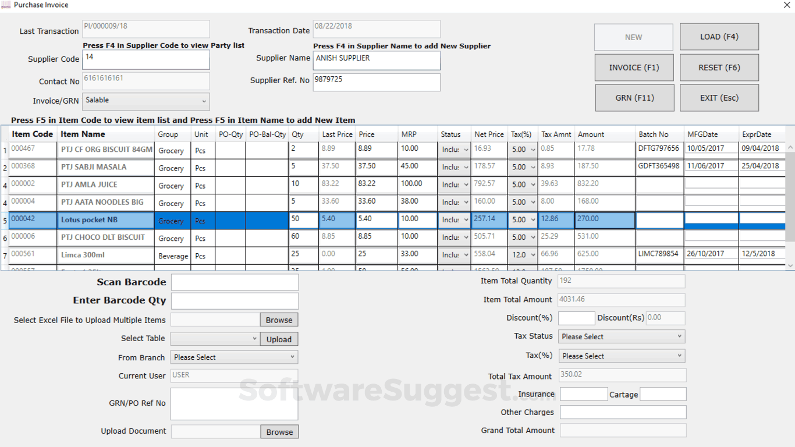Click GRN (F11) button

(x=634, y=97)
